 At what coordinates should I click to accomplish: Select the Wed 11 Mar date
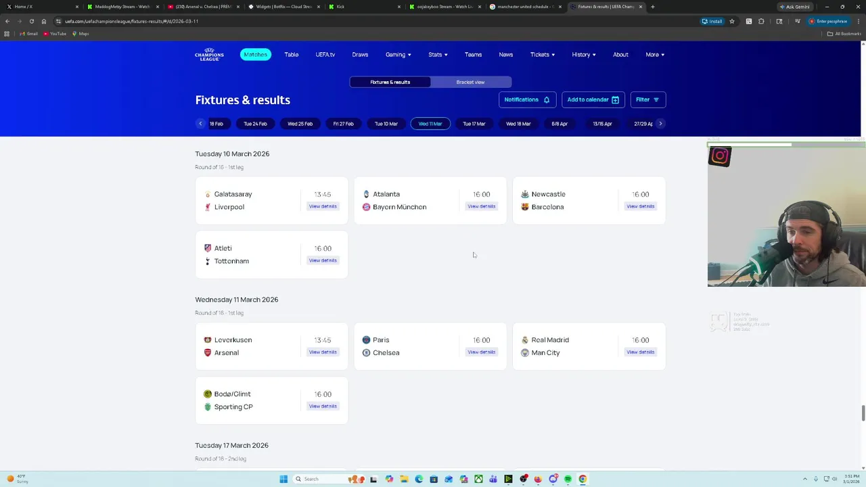tap(430, 124)
